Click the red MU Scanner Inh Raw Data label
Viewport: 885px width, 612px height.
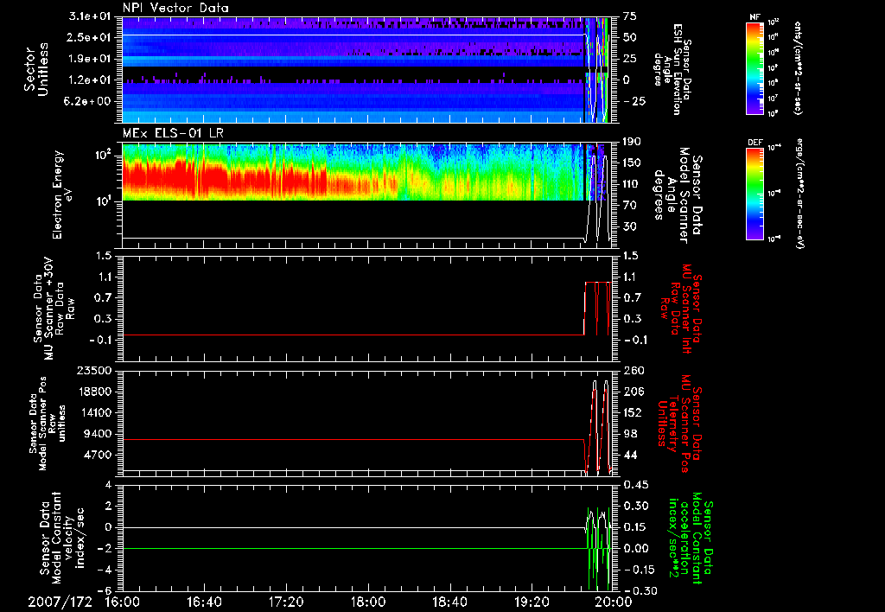(x=679, y=309)
